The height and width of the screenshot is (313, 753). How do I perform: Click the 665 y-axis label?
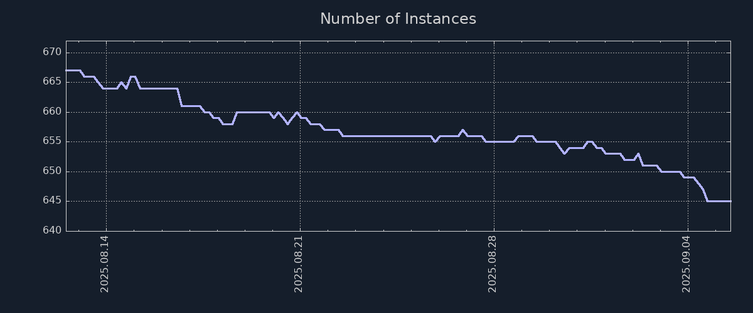(51, 82)
